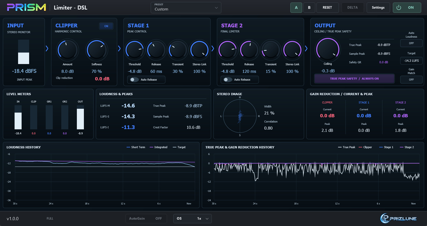Open Settings

(378, 8)
